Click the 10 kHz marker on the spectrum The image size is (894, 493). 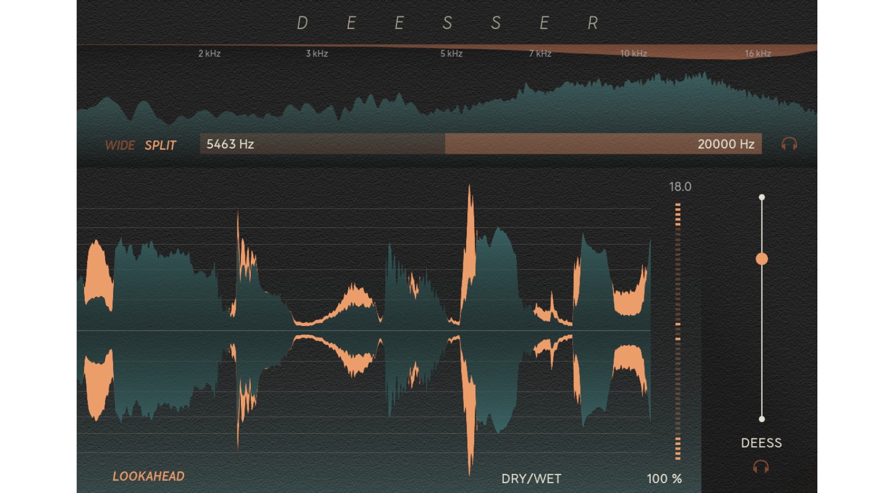[x=633, y=53]
